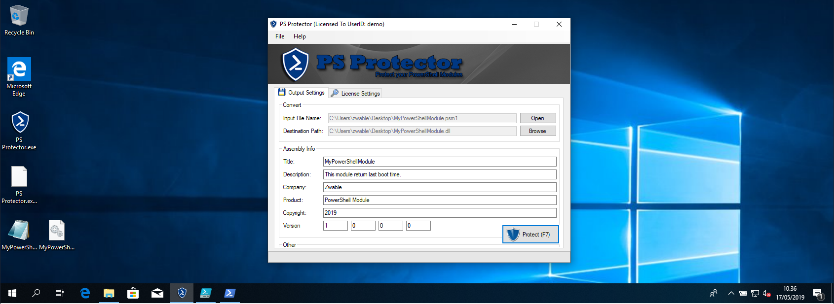
Task: Open Task View on the taskbar
Action: point(60,293)
